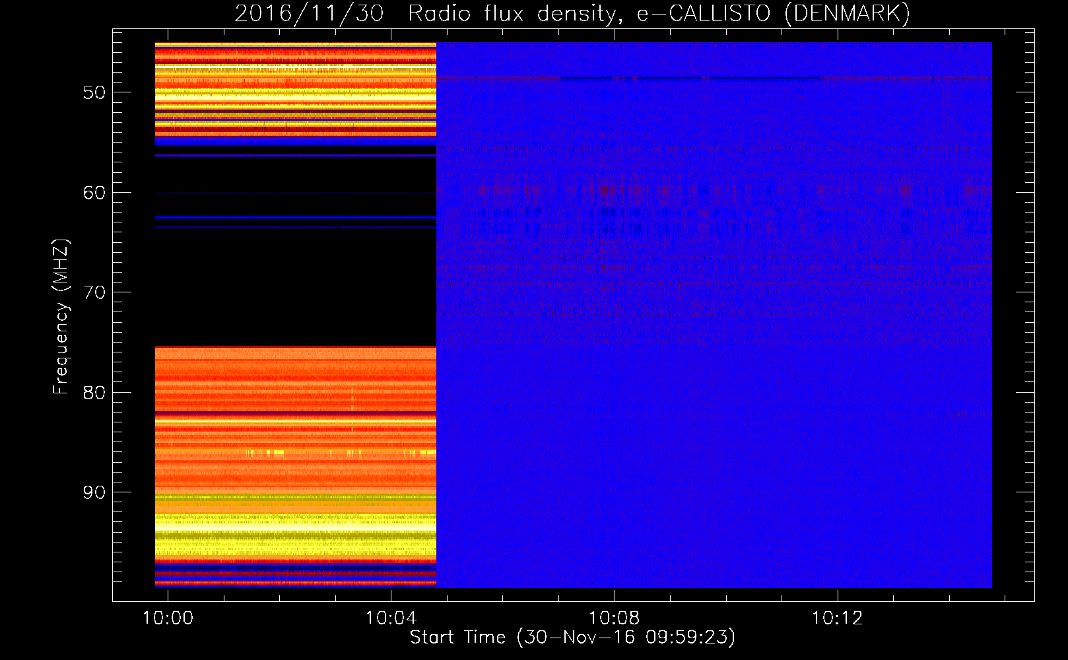Click the 50 frequency tick label
Screen dimensions: 1068x660
[94, 92]
